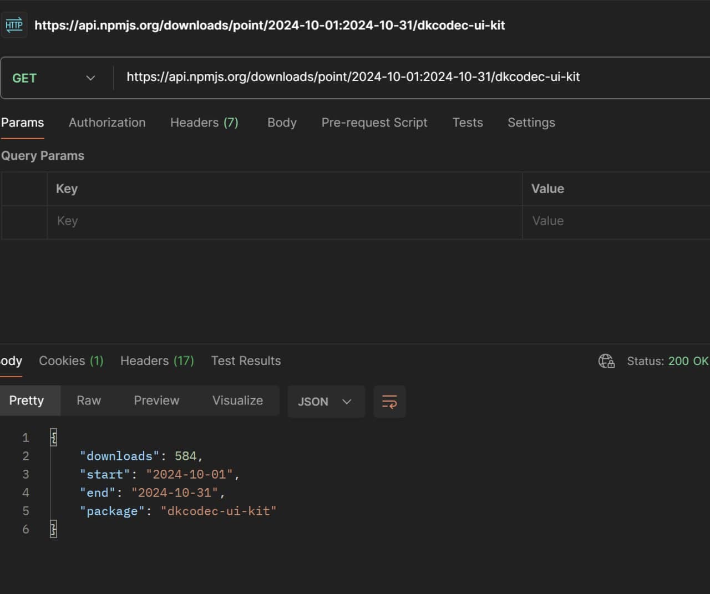Open the Headers (7) request tab
The height and width of the screenshot is (594, 710).
(204, 123)
